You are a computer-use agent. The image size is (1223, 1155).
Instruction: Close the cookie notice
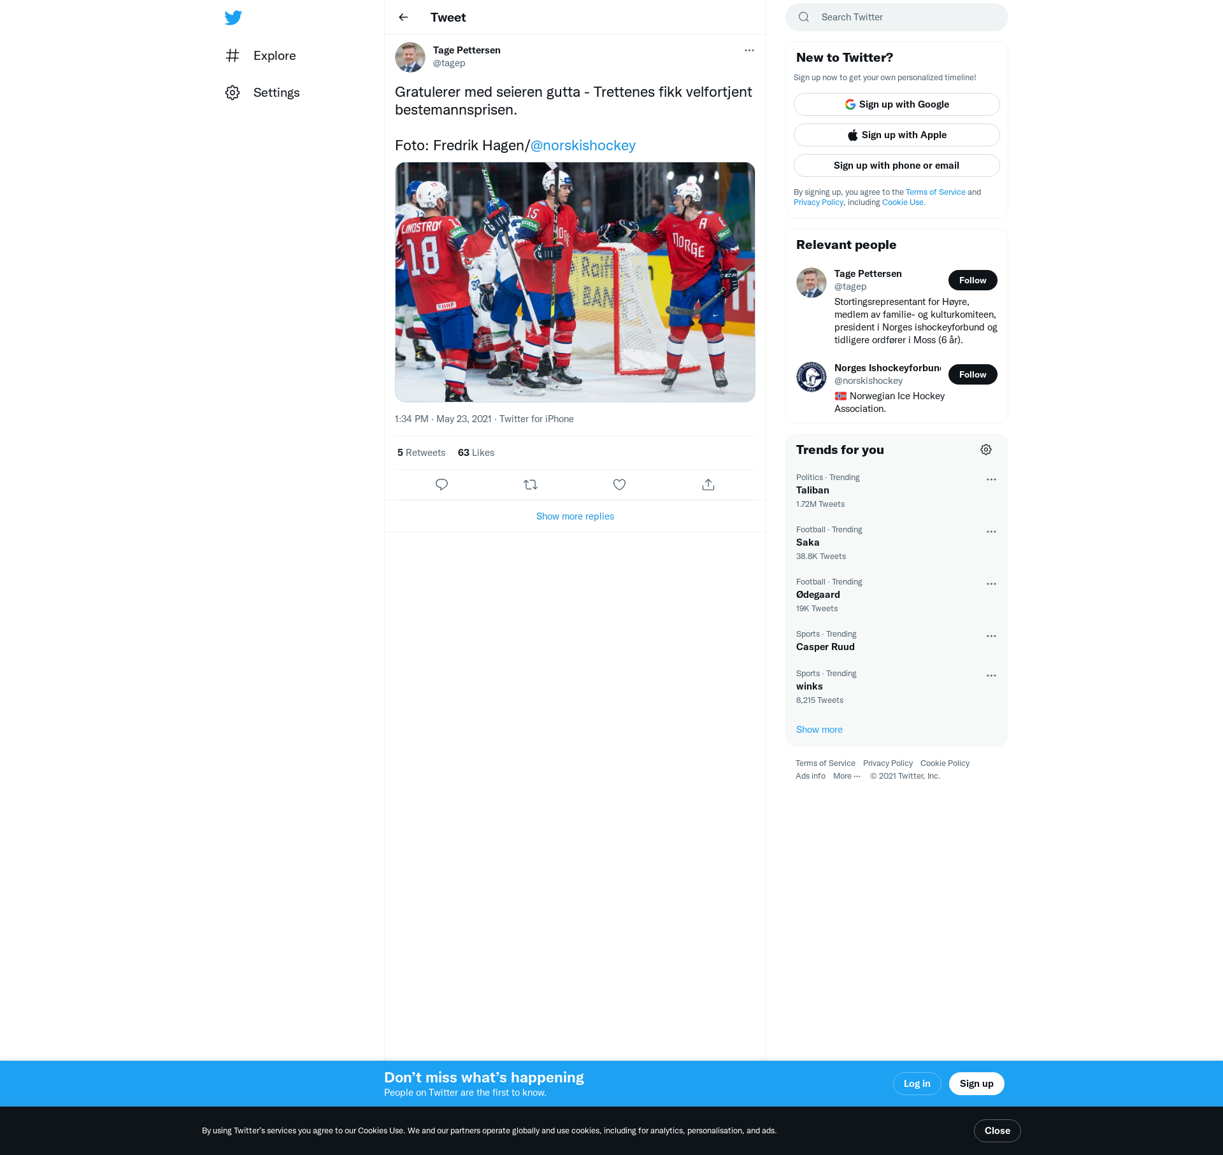click(x=997, y=1131)
